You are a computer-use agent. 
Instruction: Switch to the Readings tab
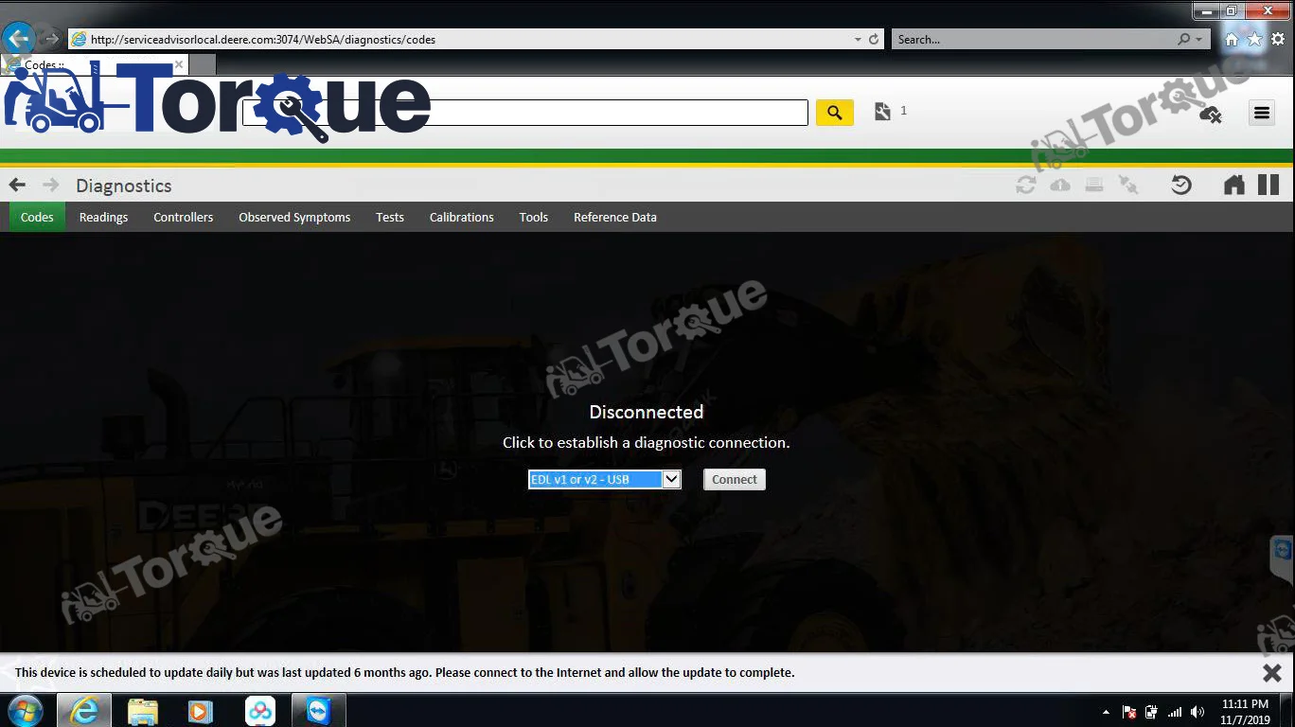(103, 217)
